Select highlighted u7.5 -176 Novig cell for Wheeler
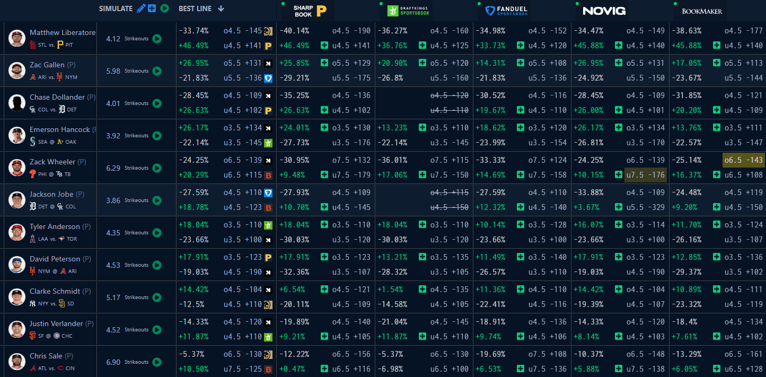766x377 pixels. tap(646, 175)
